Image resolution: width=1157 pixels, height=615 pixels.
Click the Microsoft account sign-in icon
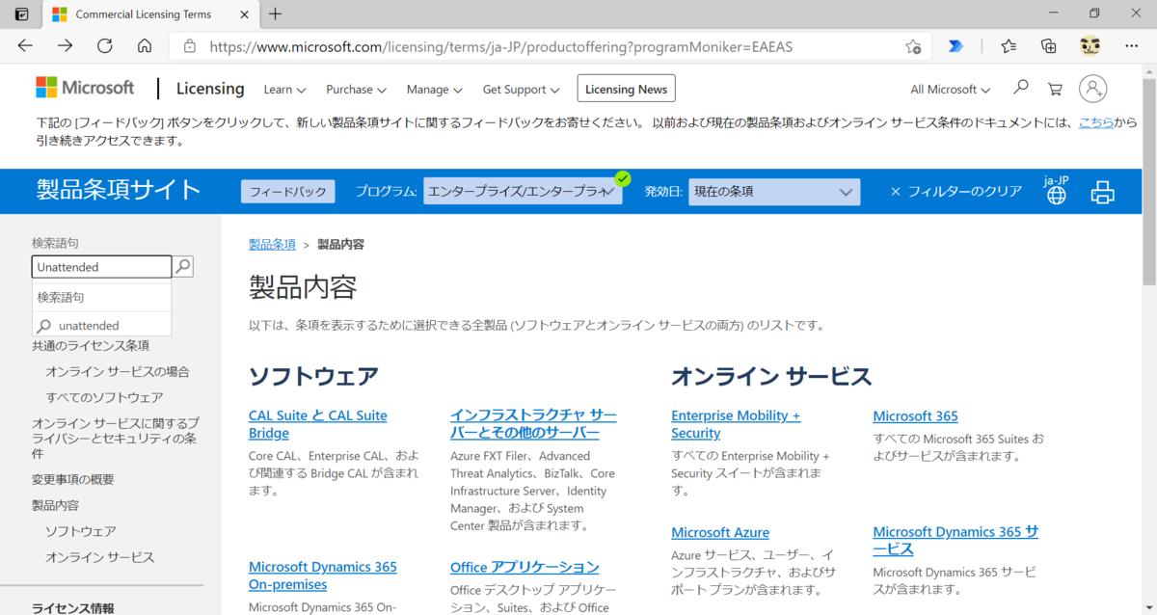[1092, 89]
